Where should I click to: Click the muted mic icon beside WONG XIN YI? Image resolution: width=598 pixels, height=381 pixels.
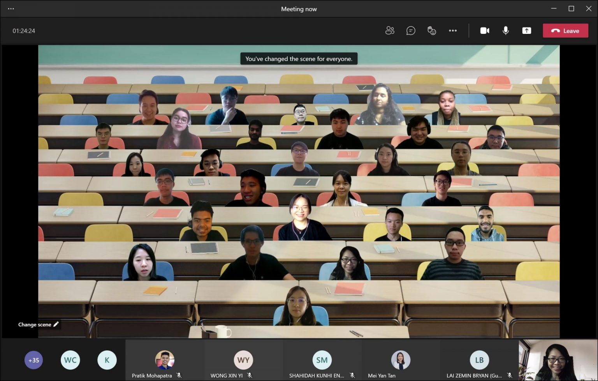250,375
